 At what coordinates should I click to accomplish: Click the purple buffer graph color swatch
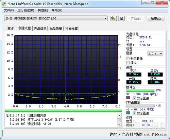pyautogui.click(x=128, y=98)
